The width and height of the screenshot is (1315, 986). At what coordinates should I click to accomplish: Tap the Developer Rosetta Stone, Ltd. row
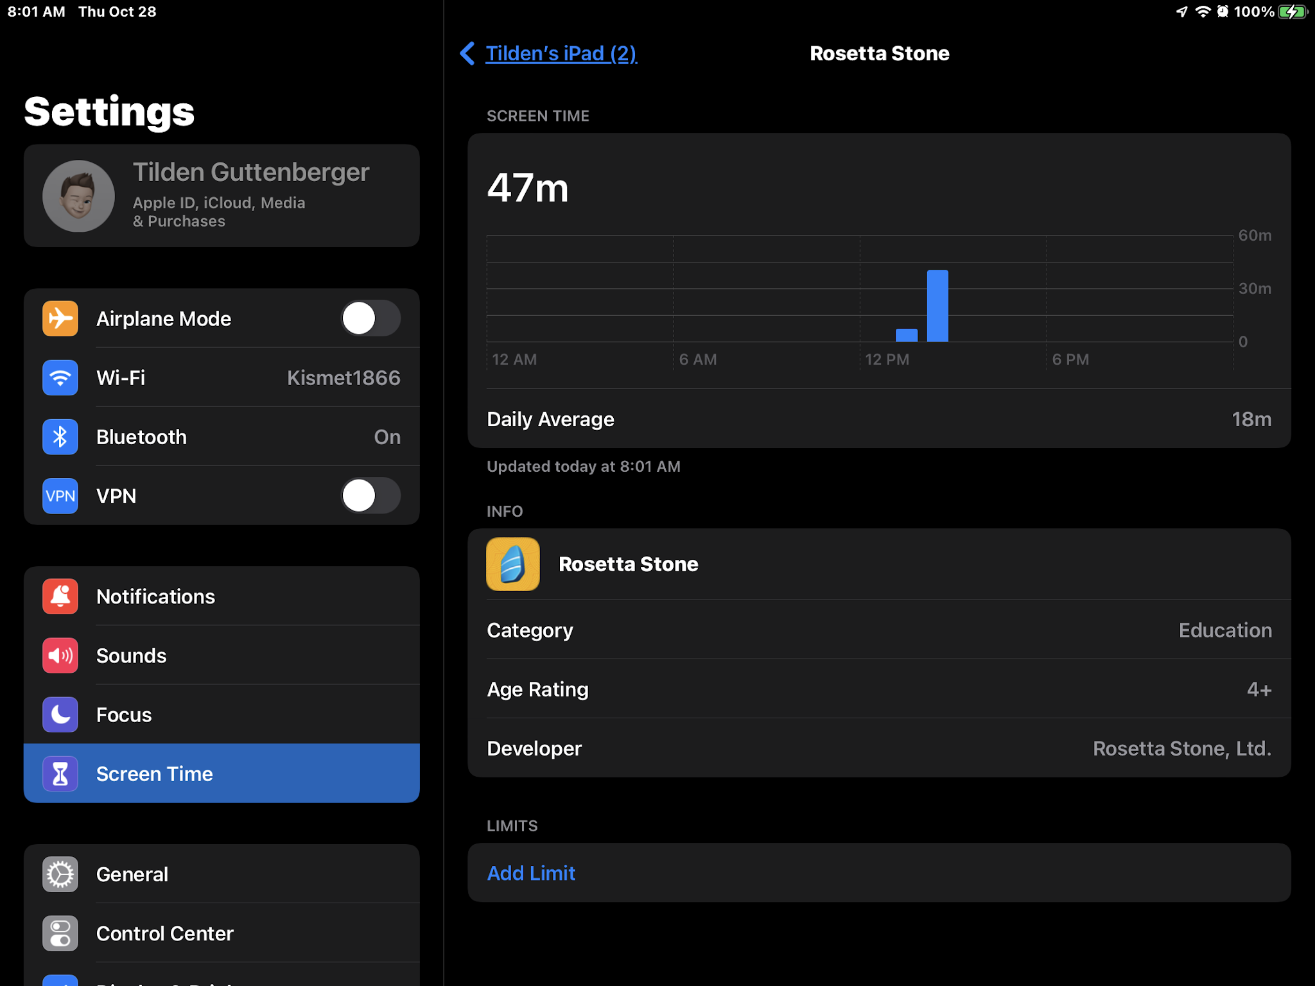point(879,748)
